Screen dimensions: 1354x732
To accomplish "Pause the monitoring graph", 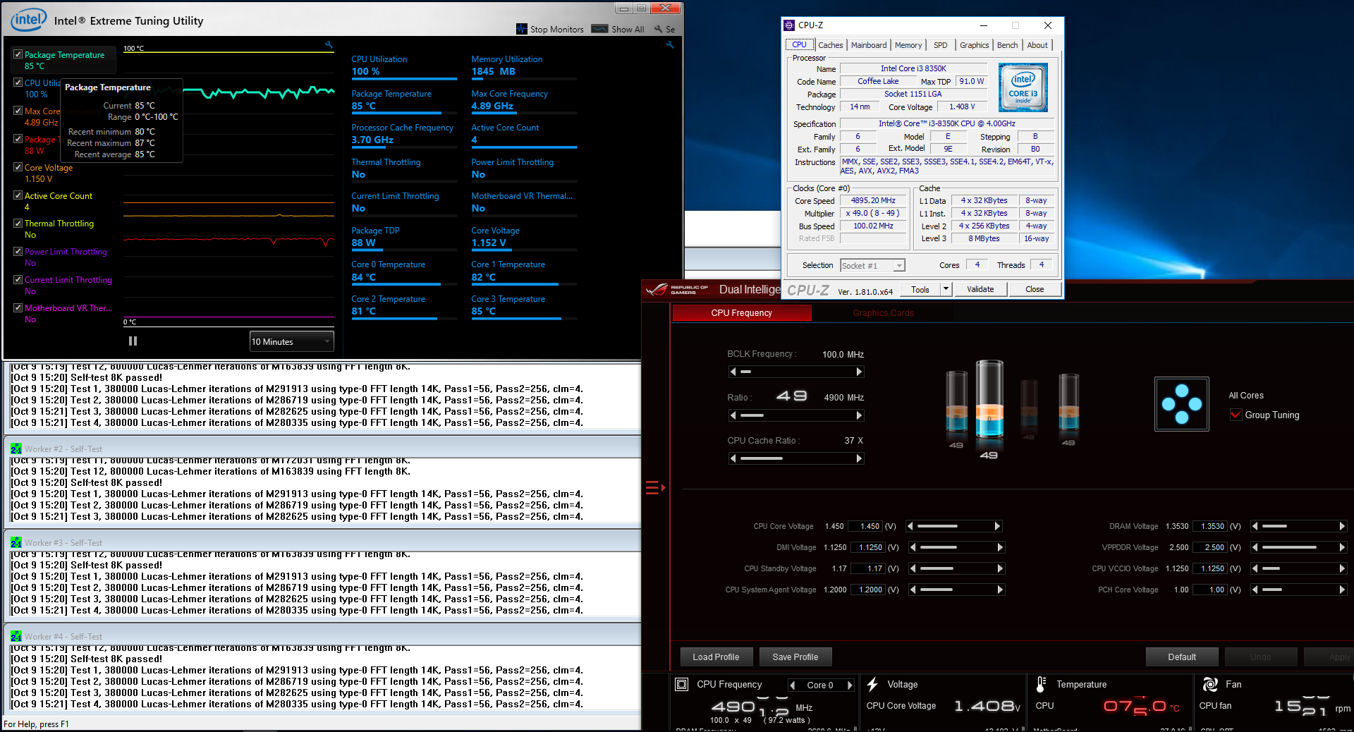I will [133, 341].
